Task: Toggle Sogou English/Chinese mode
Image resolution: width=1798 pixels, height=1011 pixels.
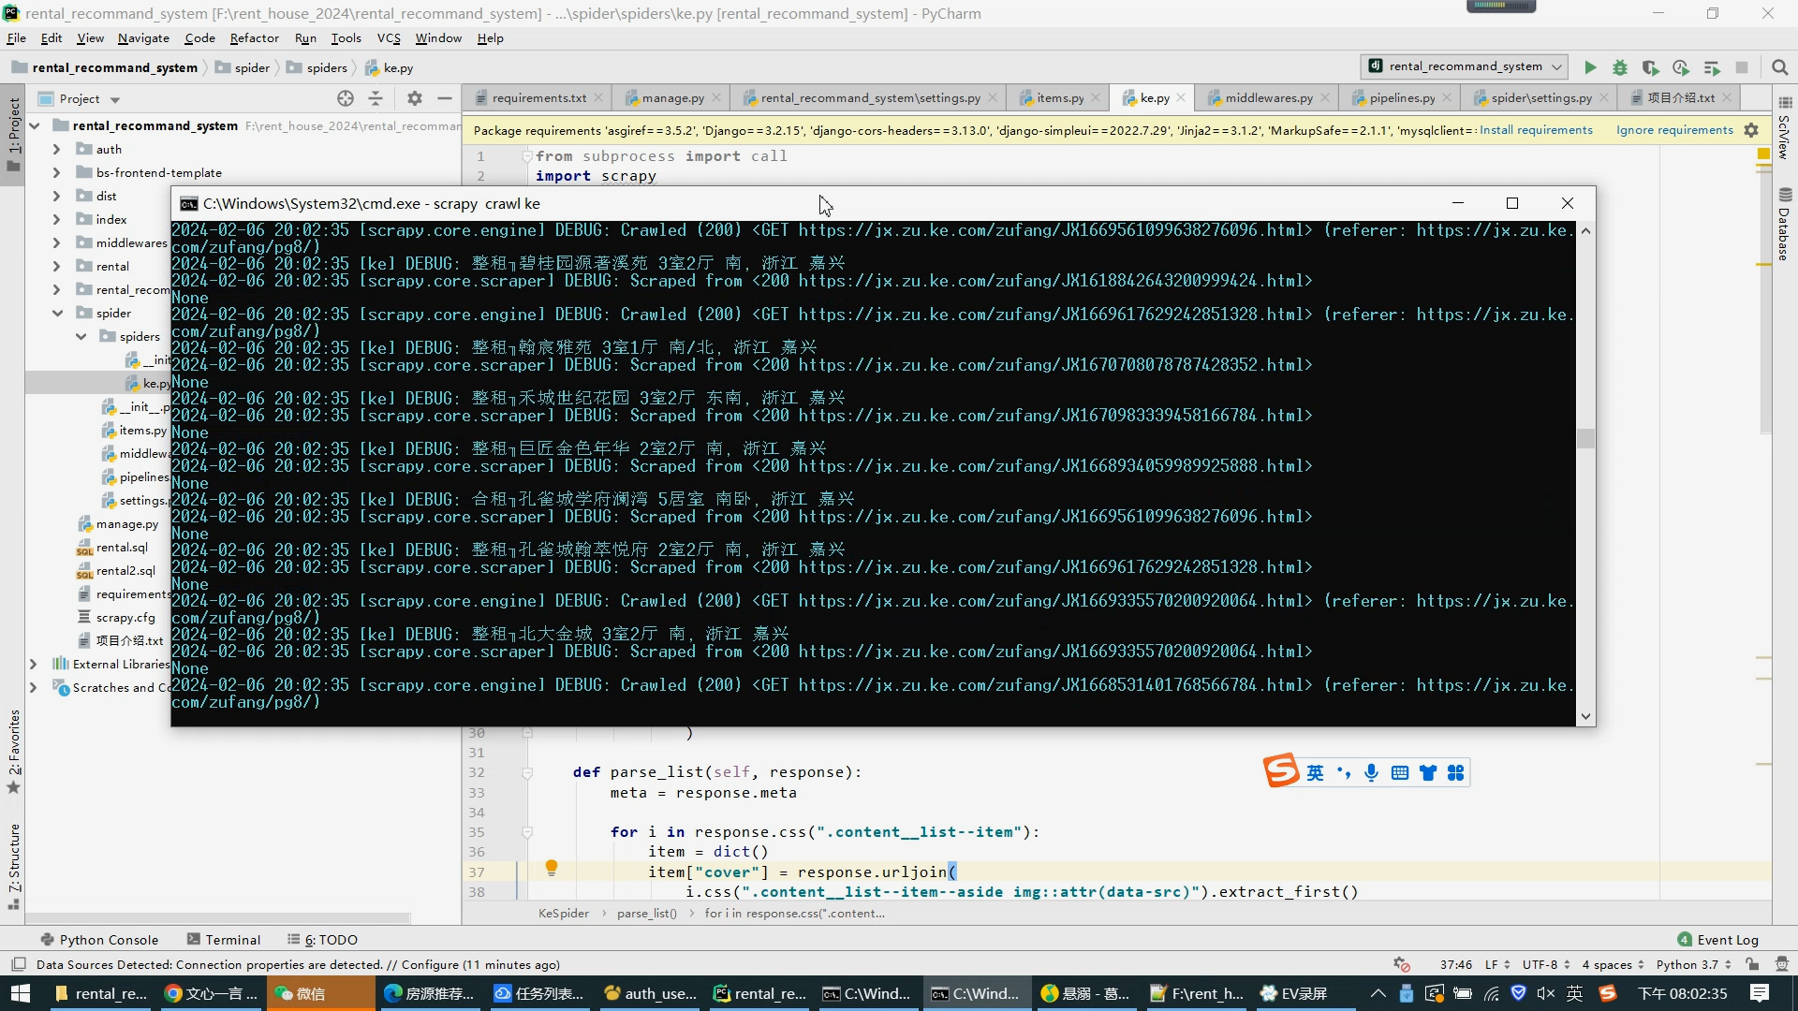Action: click(x=1316, y=772)
